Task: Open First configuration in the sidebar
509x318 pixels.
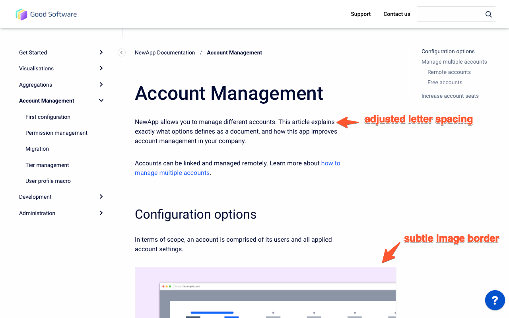Action: coord(48,117)
